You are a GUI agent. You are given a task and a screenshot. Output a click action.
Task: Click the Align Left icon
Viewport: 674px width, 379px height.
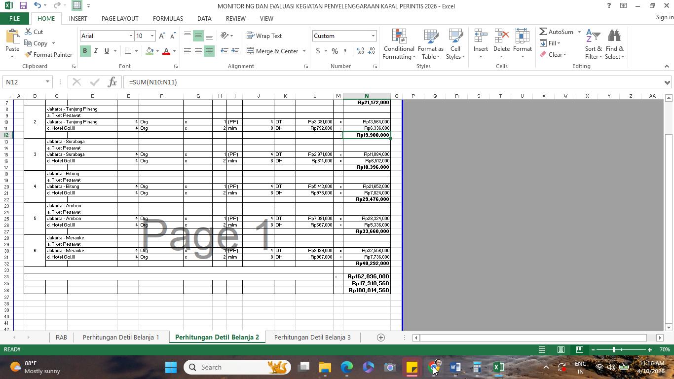coord(187,51)
